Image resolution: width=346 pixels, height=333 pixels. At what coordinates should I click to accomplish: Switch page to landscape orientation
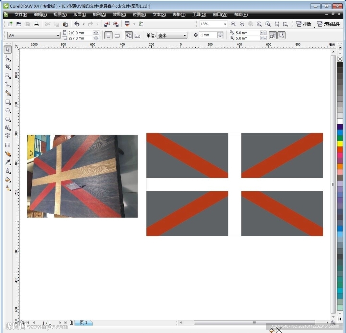coord(117,35)
